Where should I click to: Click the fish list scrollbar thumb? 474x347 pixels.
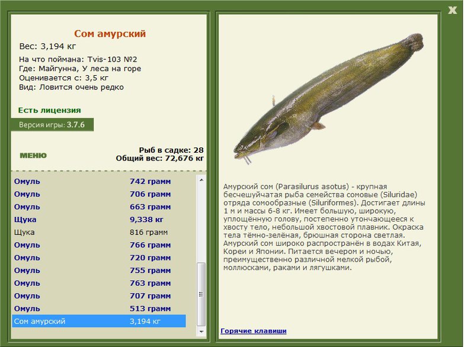point(201,294)
